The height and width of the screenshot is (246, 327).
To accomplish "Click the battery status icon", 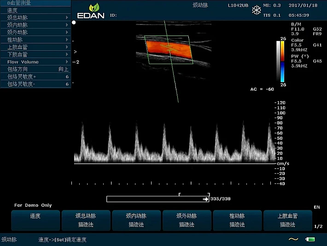I will (310, 239).
